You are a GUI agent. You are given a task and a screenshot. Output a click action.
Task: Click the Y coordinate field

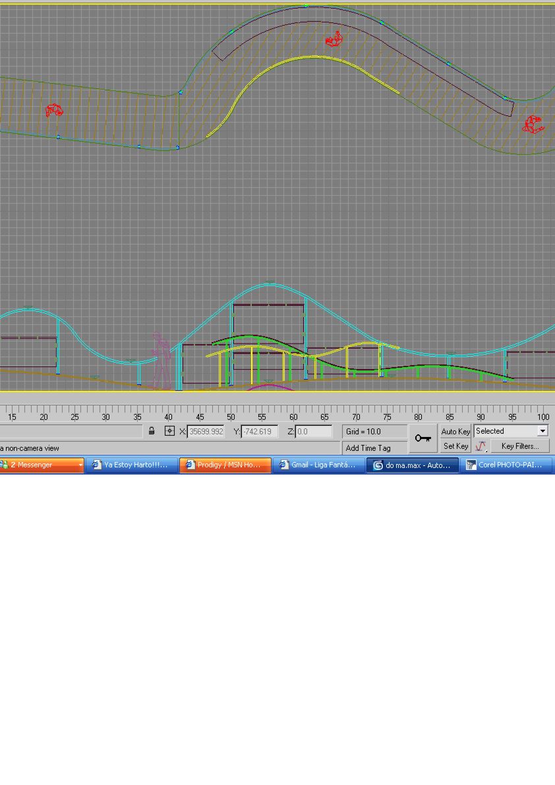[260, 432]
